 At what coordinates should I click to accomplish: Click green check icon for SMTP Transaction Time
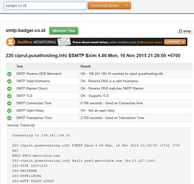point(9,118)
